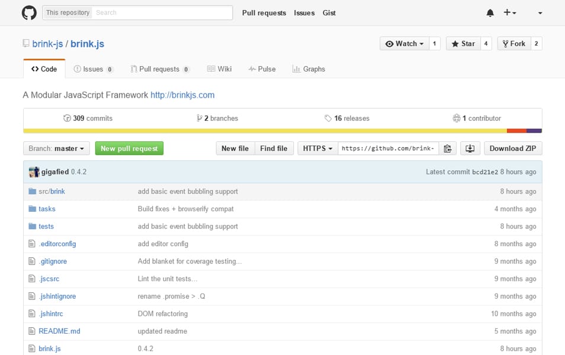Screen dimensions: 565x355
Task: Open the src/brink folder icon
Action: point(32,191)
